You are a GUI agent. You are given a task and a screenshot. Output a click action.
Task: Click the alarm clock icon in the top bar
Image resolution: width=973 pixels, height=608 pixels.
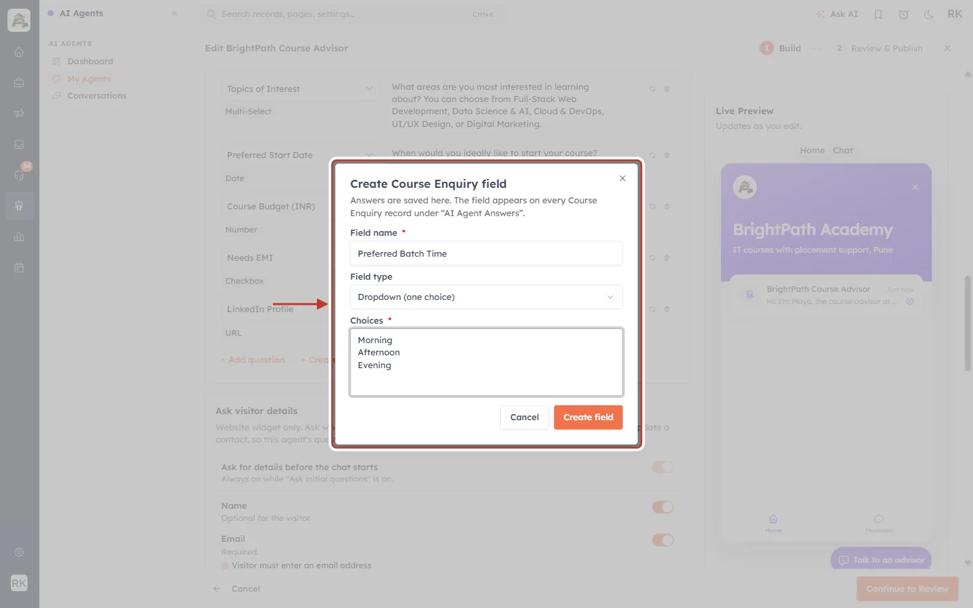[x=903, y=14]
